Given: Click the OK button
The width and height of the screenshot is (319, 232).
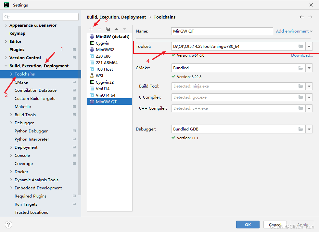Looking at the screenshot, I should click(x=248, y=225).
